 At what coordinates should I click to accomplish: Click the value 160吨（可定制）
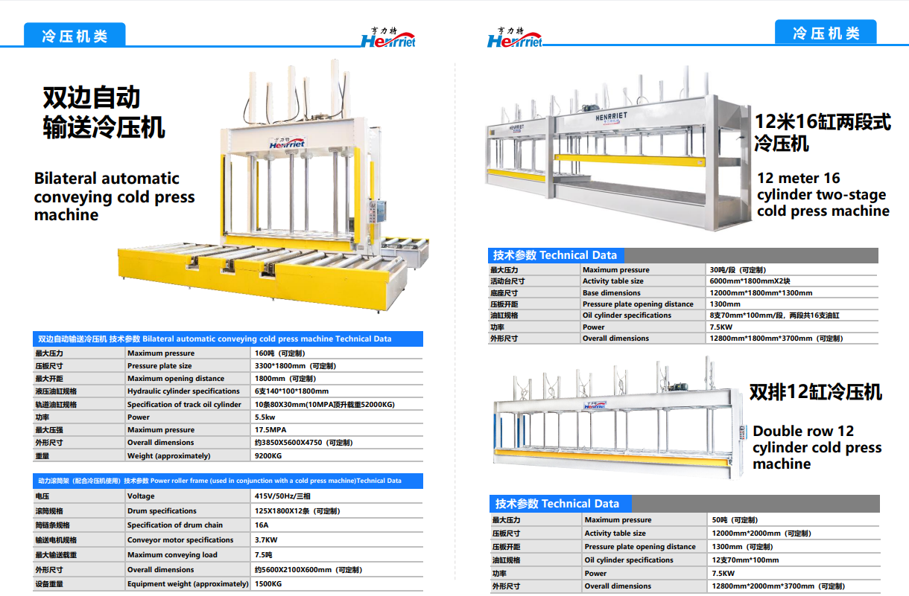coord(279,353)
